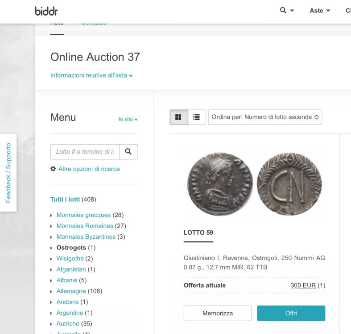351x334 pixels.
Task: Open Allemagne category
Action: (x=71, y=291)
